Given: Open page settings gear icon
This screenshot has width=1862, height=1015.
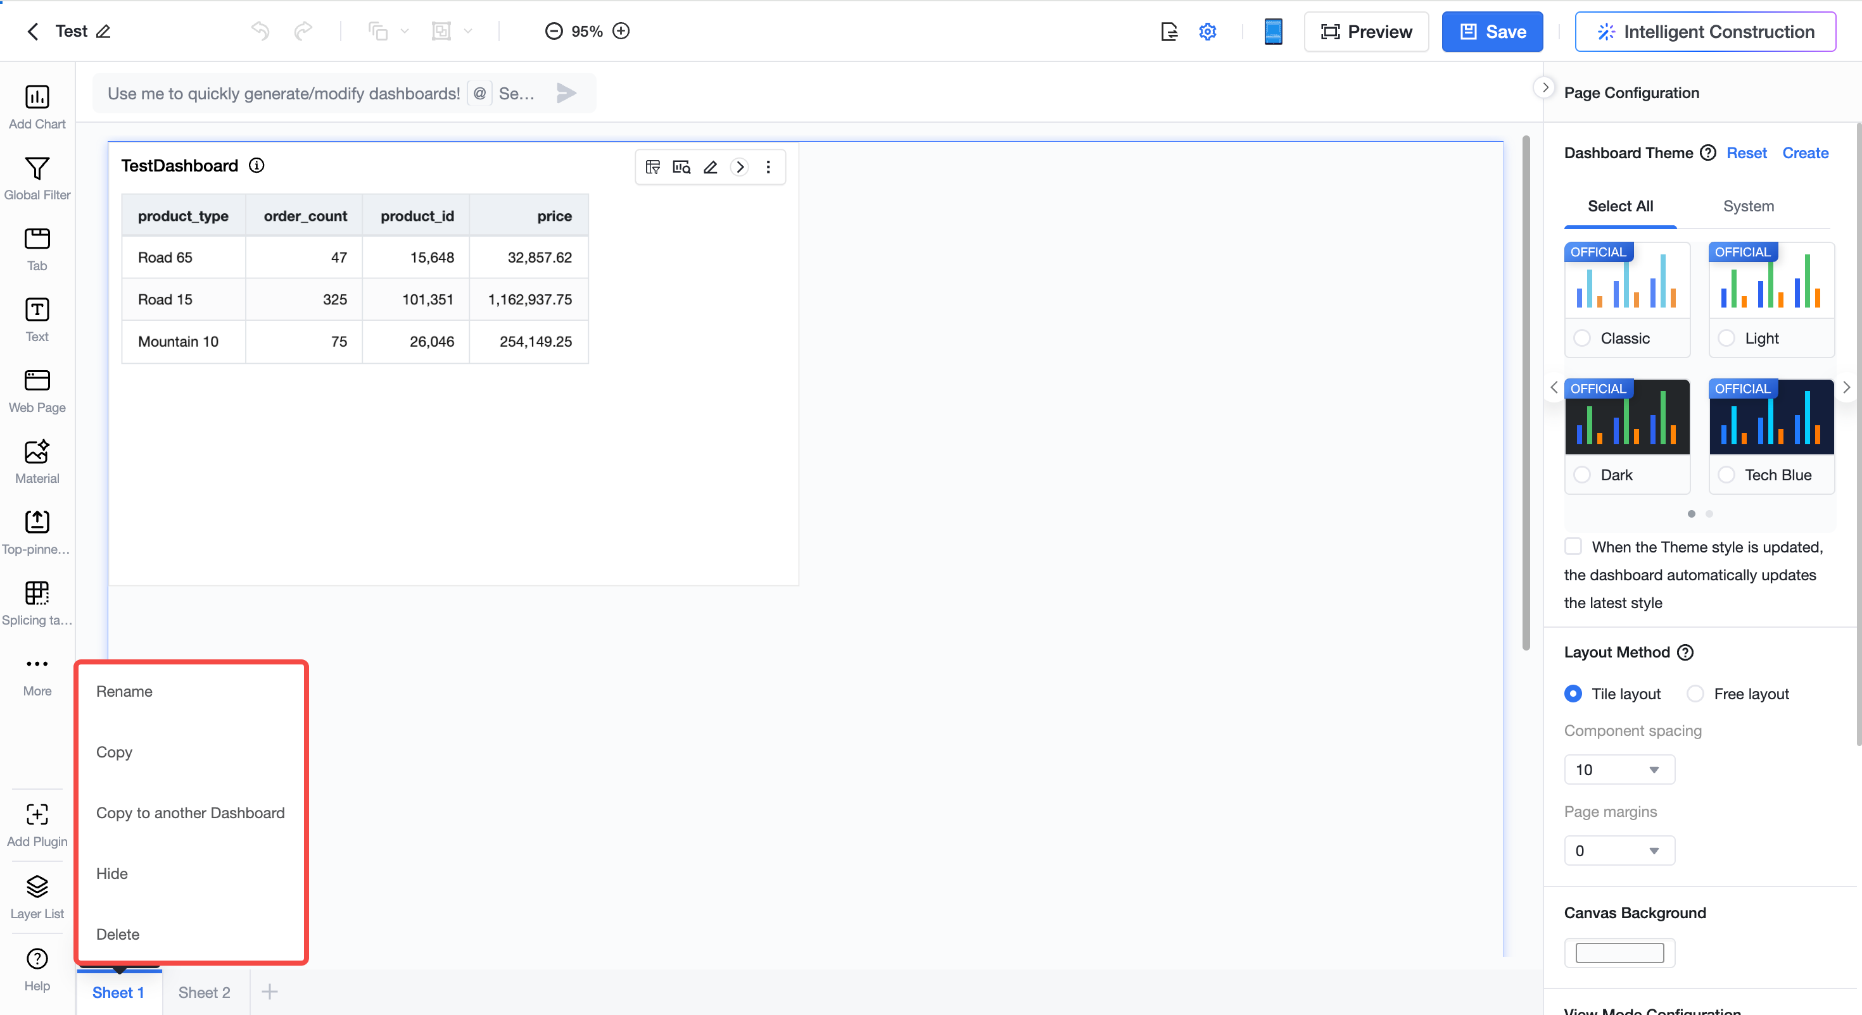Looking at the screenshot, I should coord(1207,32).
